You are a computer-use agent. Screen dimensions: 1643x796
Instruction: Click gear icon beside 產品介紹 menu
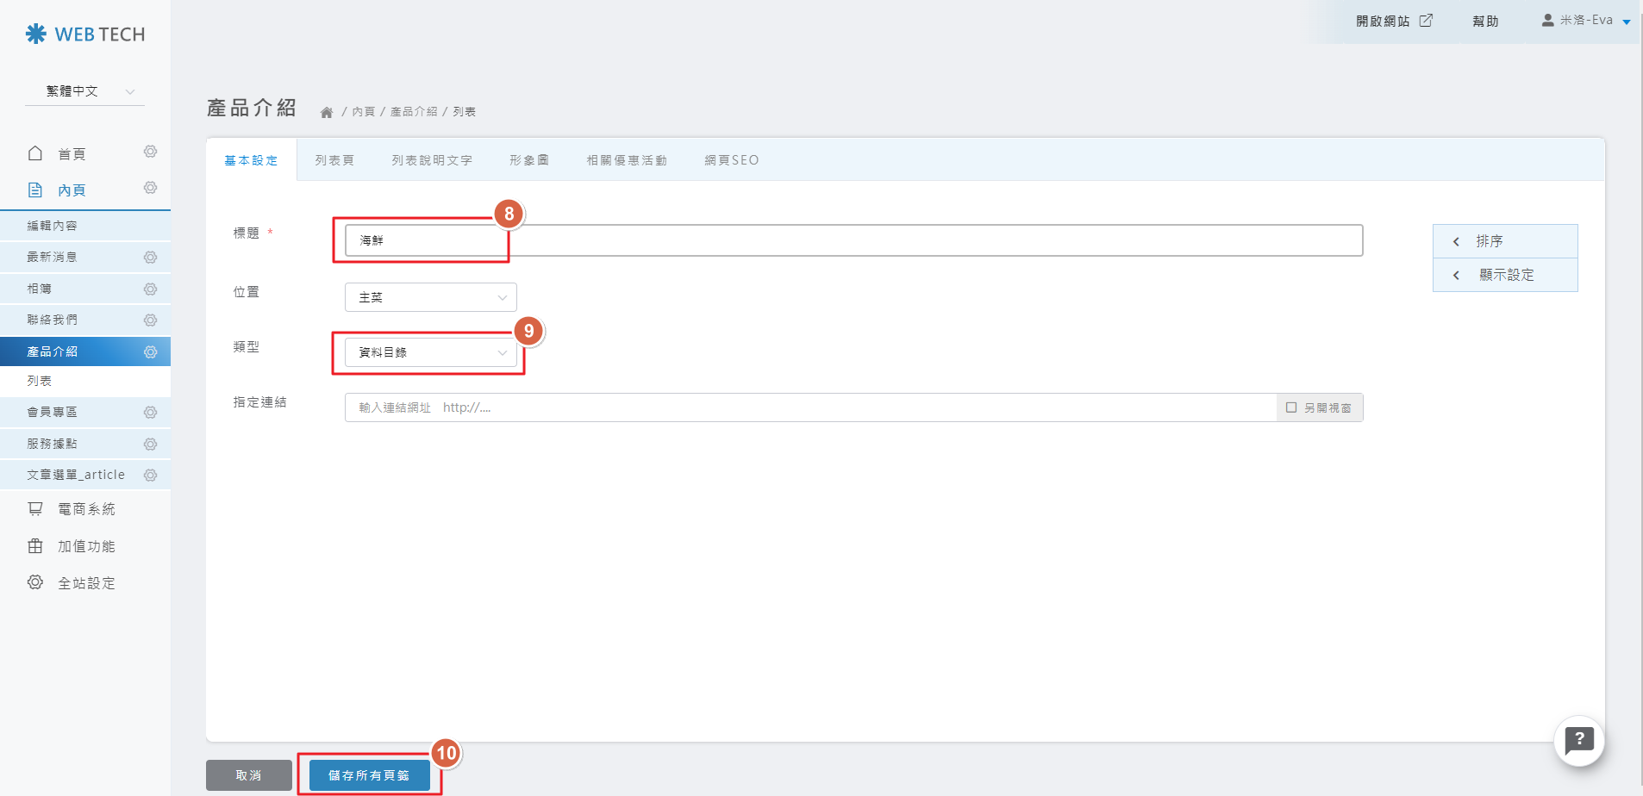pyautogui.click(x=150, y=351)
